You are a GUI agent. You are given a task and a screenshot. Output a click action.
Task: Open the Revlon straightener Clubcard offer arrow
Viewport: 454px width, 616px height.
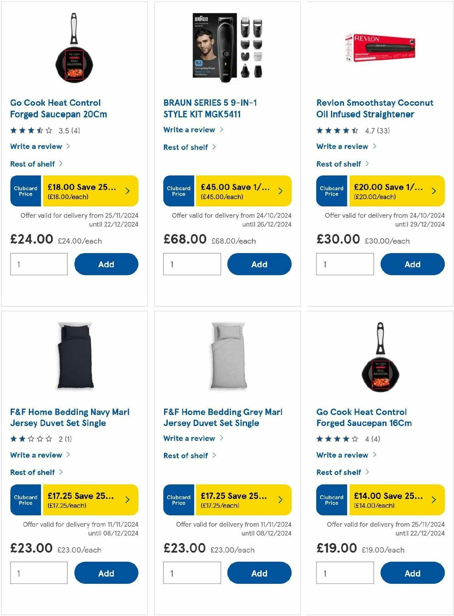click(x=434, y=192)
